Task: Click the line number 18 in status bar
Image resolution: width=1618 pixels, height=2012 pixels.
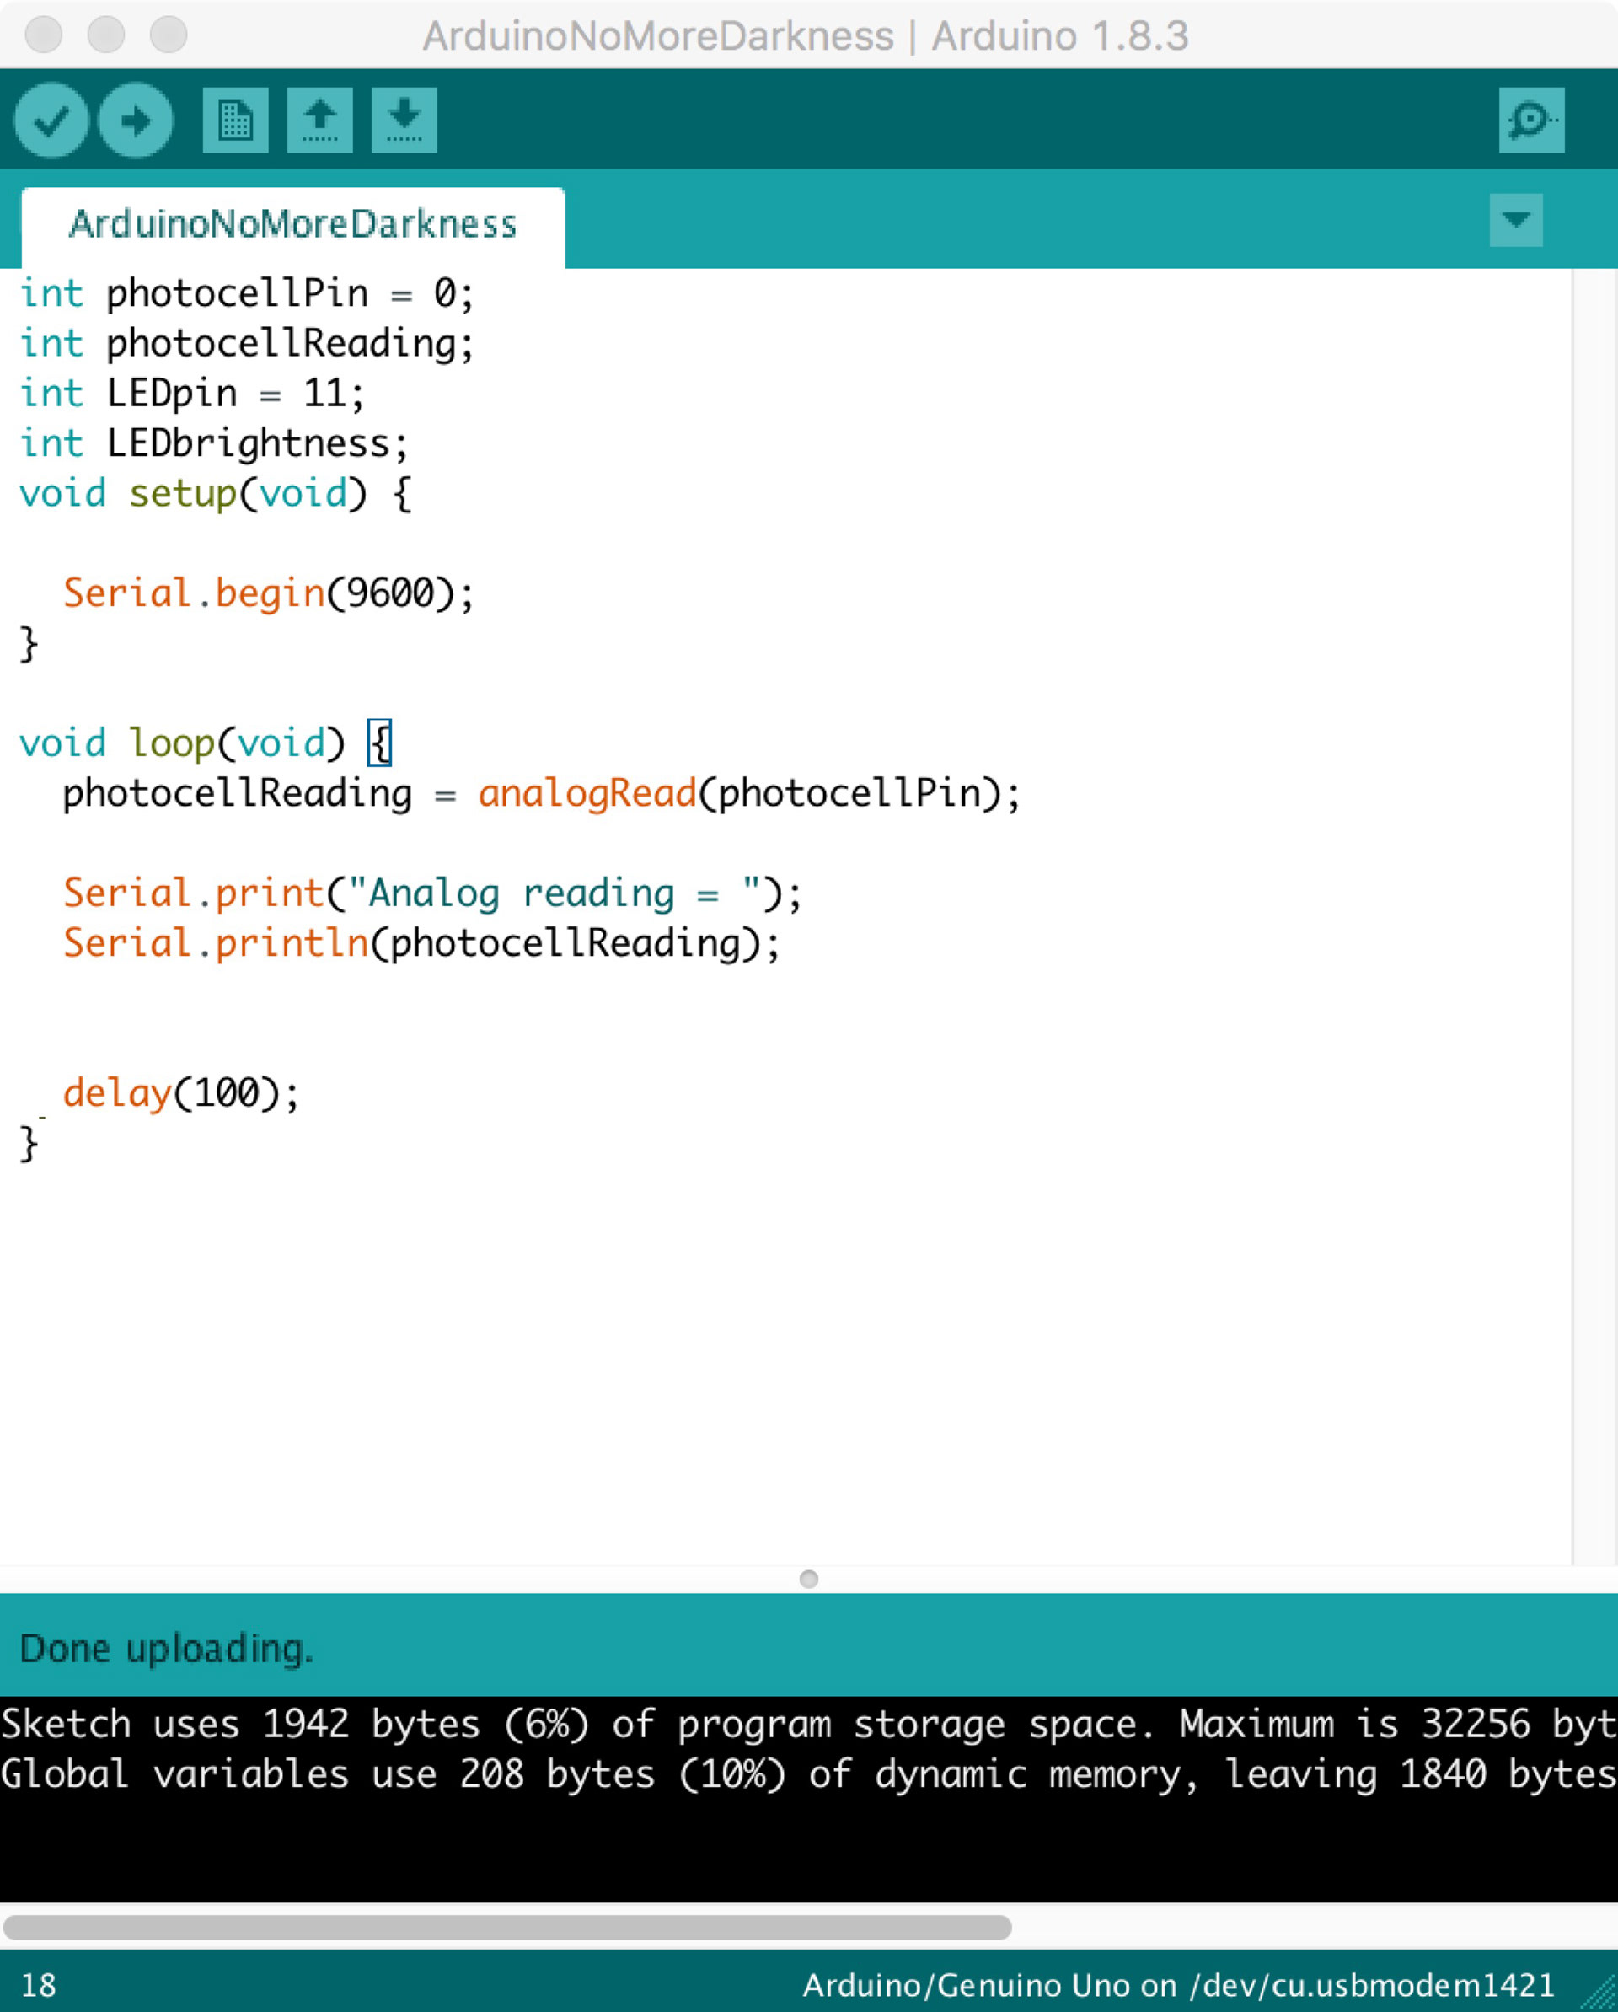Action: click(38, 1985)
